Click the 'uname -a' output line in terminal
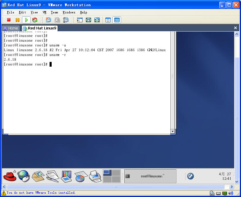 (x=85, y=50)
